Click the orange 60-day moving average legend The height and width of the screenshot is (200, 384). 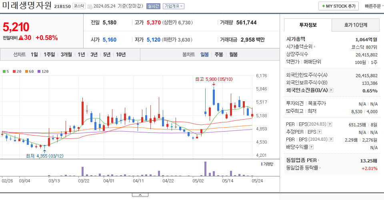(29, 72)
